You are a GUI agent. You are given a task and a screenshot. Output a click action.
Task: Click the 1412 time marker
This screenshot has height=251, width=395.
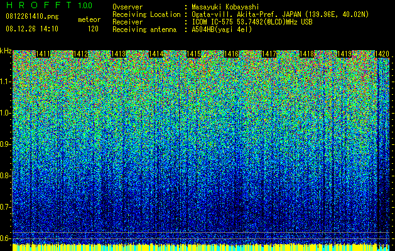[x=80, y=54]
